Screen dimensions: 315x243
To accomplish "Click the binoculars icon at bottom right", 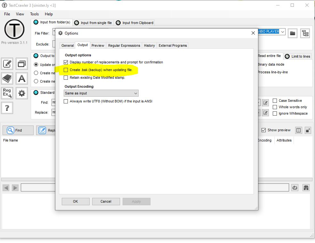I will click(306, 188).
